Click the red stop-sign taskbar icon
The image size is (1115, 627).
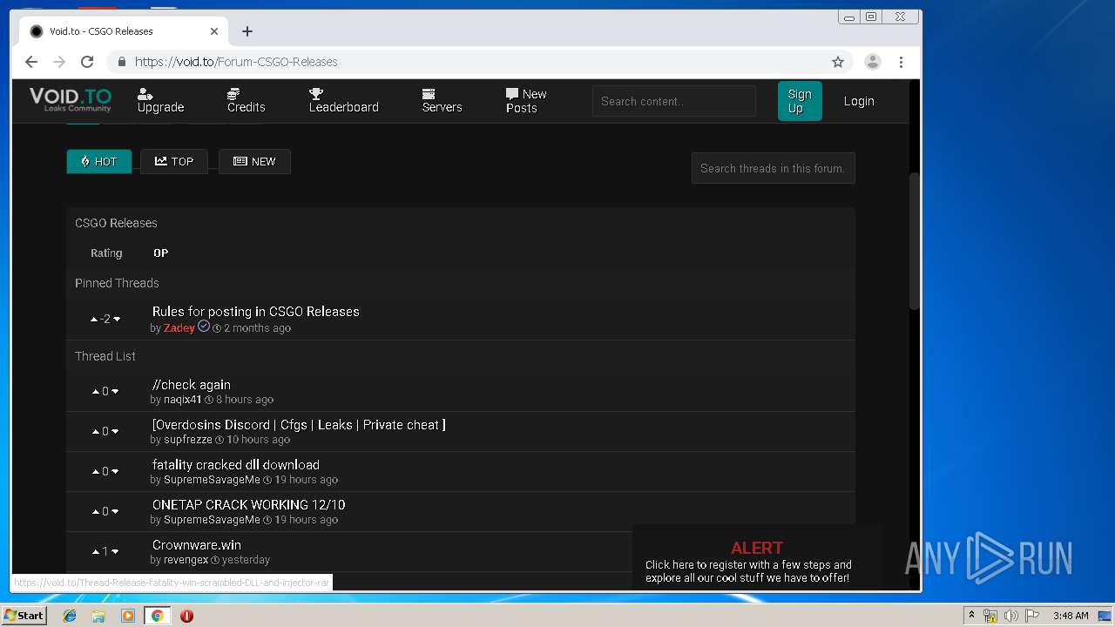[186, 616]
